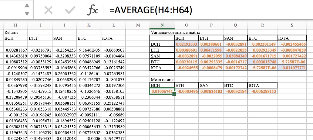Open the Insert Function fx button
313x140 pixels.
[x=92, y=10]
